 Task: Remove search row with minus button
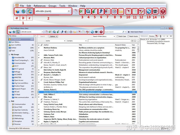[x=135, y=40]
